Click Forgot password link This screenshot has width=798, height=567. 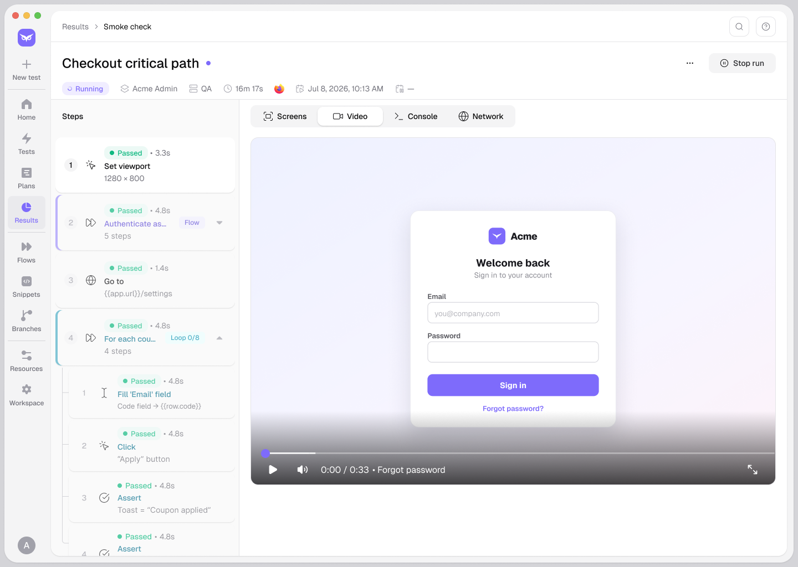pyautogui.click(x=513, y=409)
